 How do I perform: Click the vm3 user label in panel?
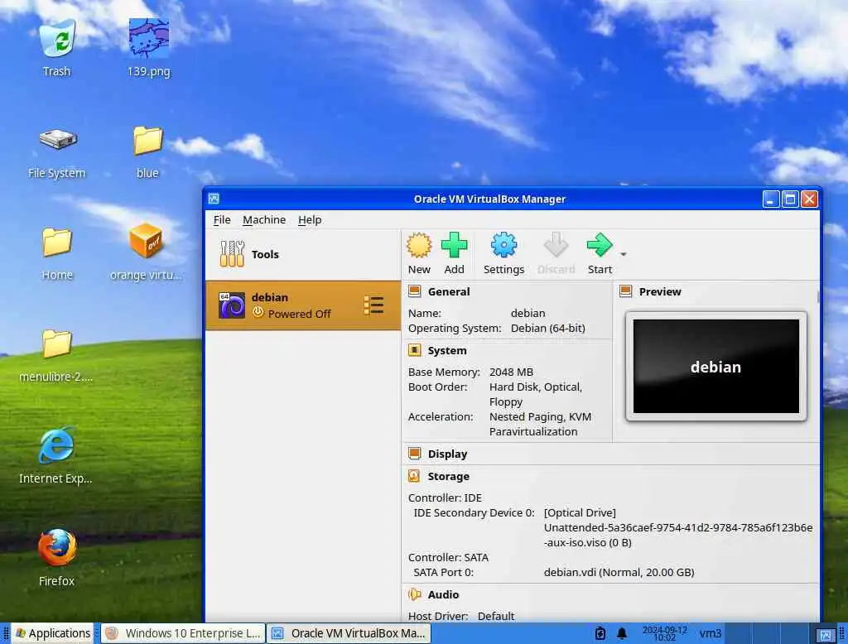pyautogui.click(x=710, y=633)
